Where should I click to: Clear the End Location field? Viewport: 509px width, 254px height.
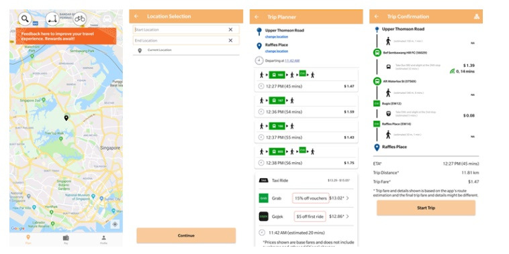230,40
